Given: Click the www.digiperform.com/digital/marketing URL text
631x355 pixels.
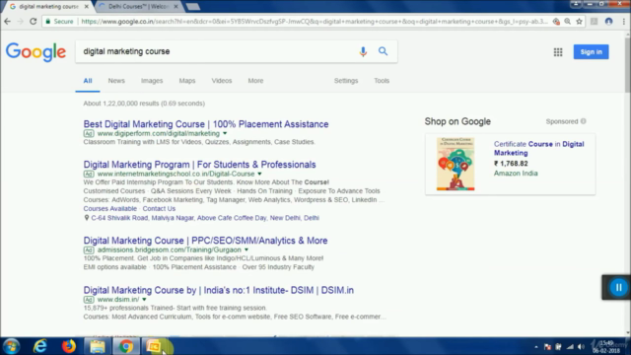Looking at the screenshot, I should [x=159, y=133].
